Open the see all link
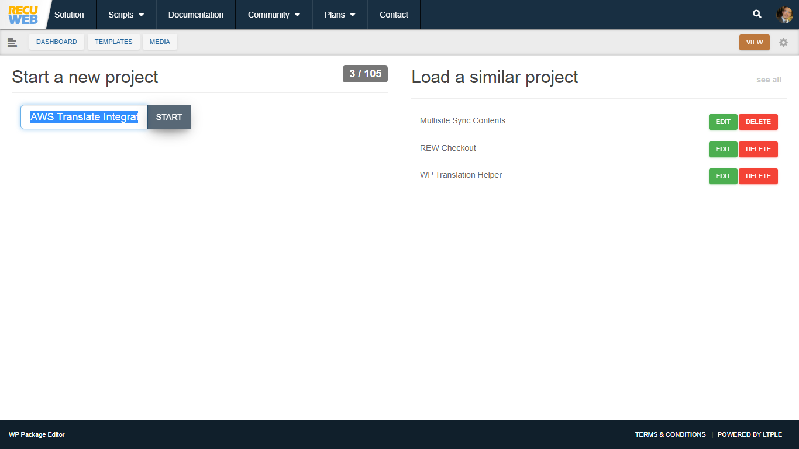 click(769, 80)
